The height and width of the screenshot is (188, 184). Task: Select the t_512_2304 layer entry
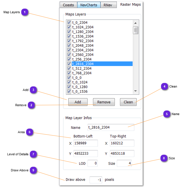click(82, 68)
